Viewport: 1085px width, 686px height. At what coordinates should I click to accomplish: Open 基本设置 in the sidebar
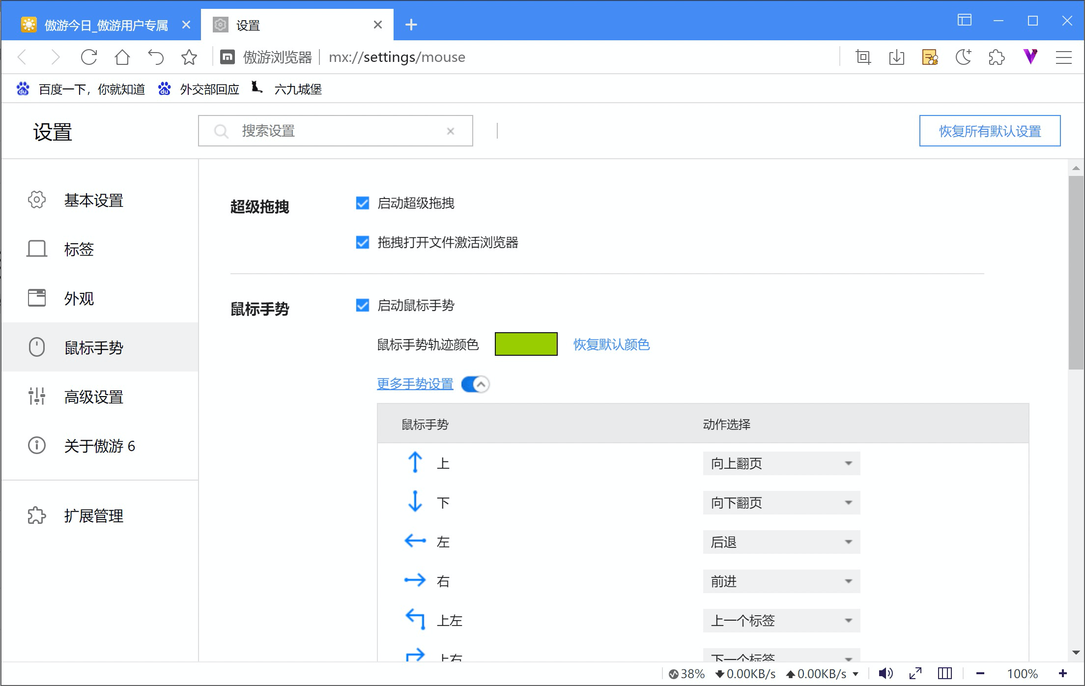click(100, 200)
